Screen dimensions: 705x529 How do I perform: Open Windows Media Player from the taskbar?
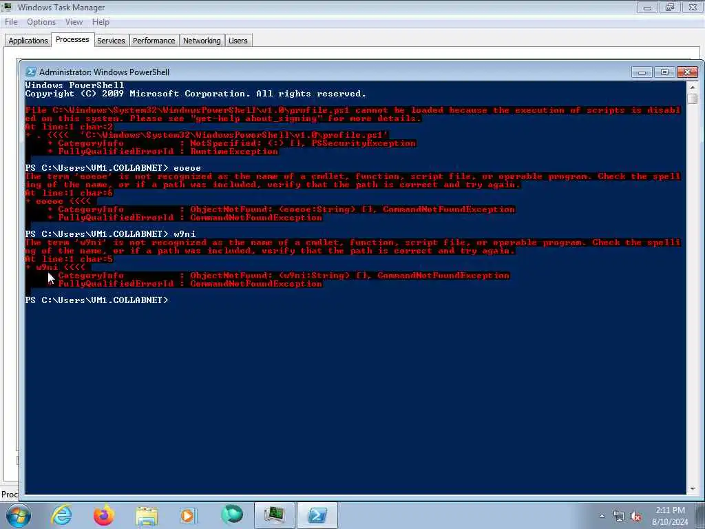click(x=189, y=515)
